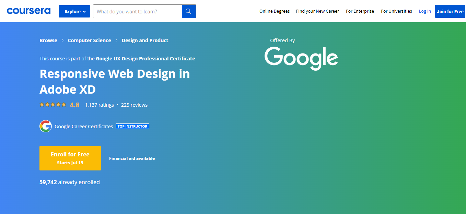This screenshot has width=466, height=214.
Task: Navigate to the Browse breadcrumb
Action: [x=48, y=40]
